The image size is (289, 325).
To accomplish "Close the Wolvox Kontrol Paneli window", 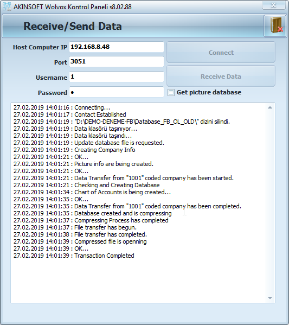I will [273, 5].
